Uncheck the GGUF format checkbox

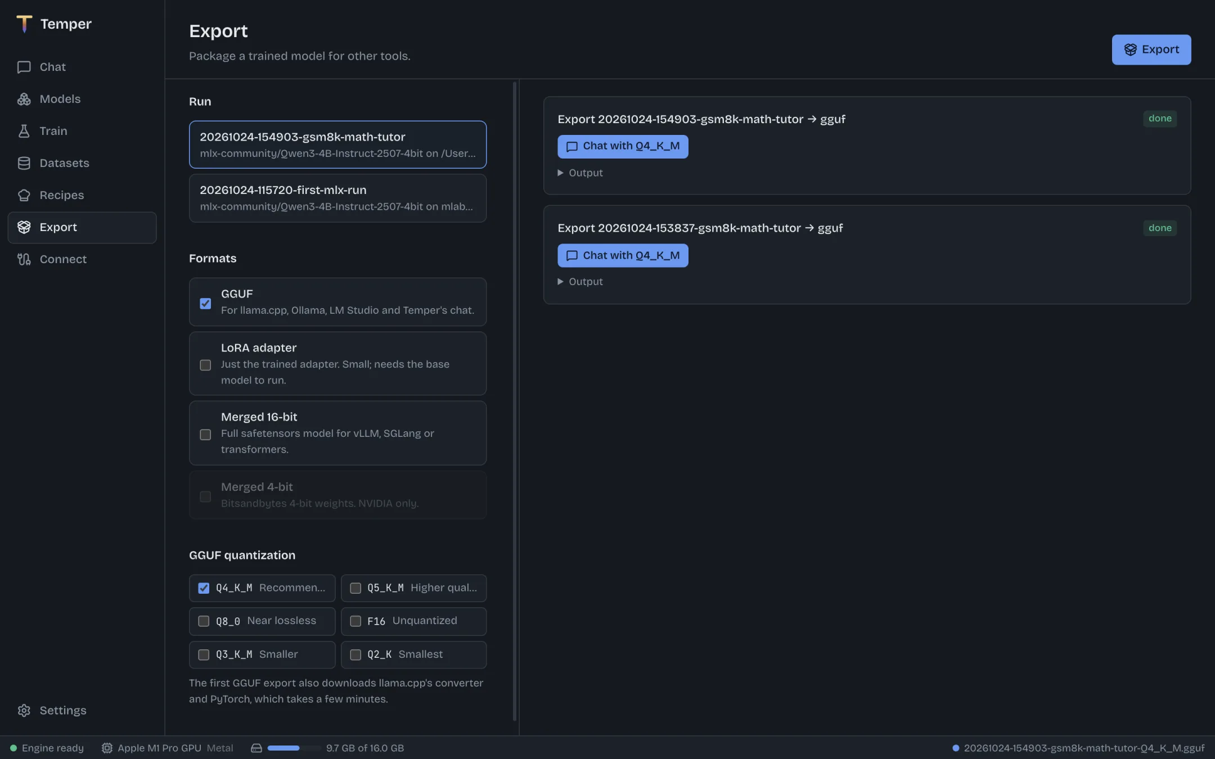pos(205,304)
